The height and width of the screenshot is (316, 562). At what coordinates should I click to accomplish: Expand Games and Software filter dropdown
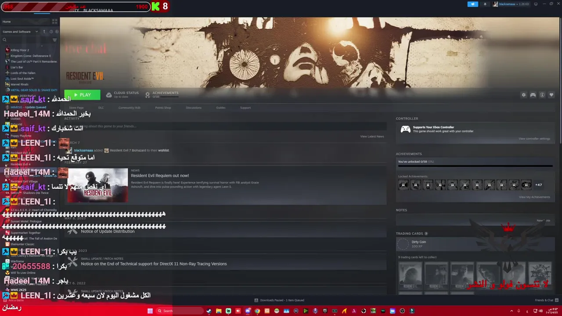pos(20,32)
